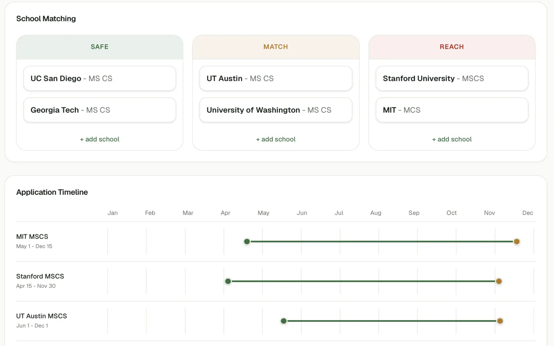Click the Mar month header
554x346 pixels.
point(188,213)
